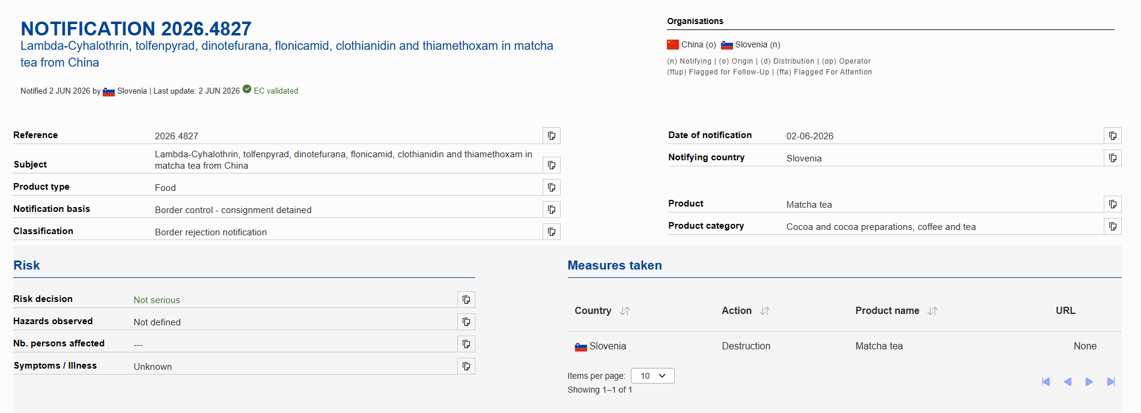1141x413 pixels.
Task: Select the Matcha tea cell in Measures table
Action: click(879, 346)
